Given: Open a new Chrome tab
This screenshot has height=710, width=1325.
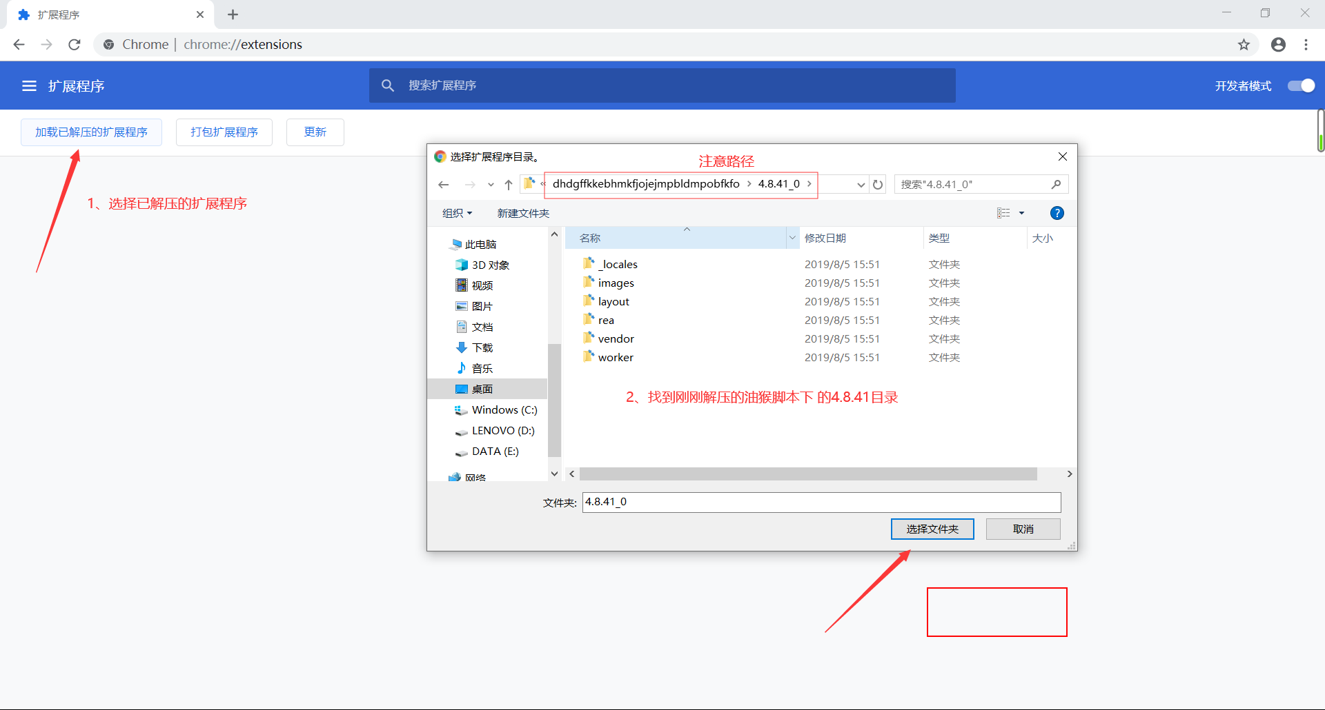Looking at the screenshot, I should coord(233,14).
